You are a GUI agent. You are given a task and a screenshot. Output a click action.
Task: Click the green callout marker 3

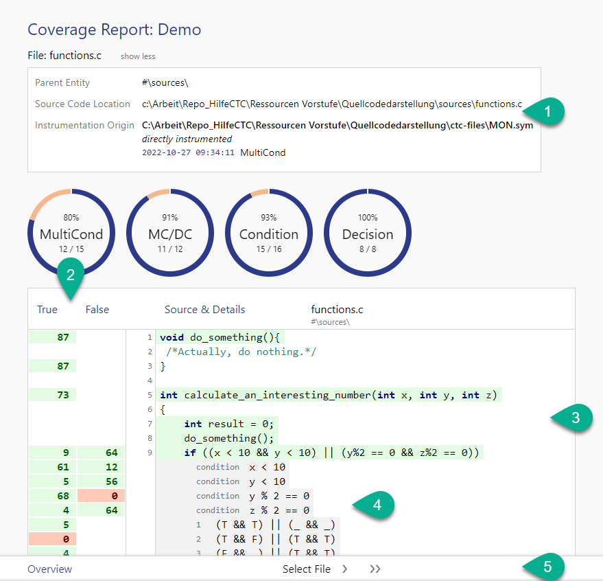point(576,417)
